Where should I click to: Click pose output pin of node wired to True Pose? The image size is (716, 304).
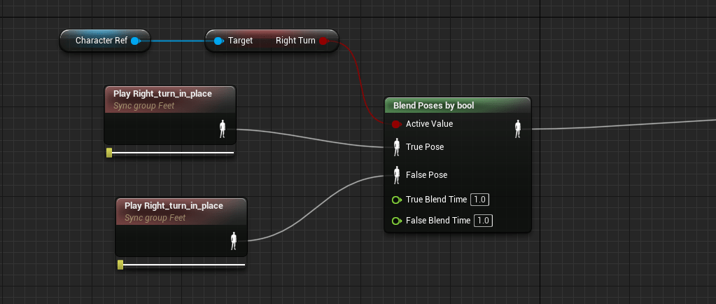click(x=223, y=129)
